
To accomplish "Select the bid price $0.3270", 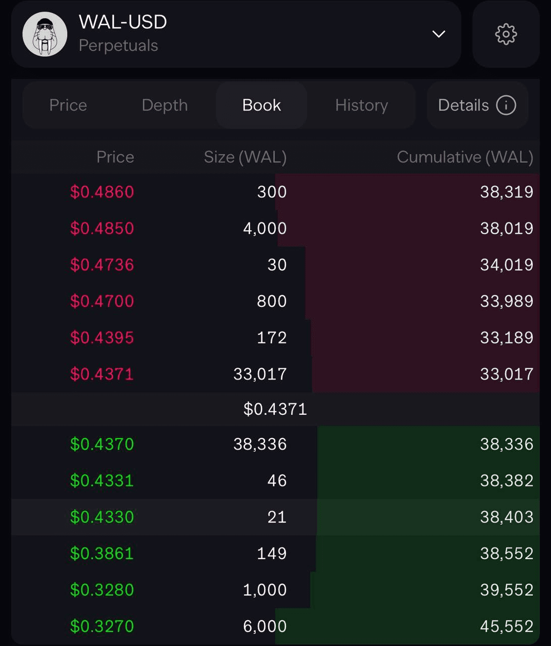I will 102,626.
